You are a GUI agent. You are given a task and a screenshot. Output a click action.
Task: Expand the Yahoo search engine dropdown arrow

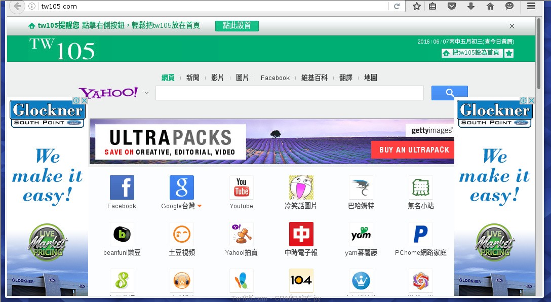[x=146, y=93]
